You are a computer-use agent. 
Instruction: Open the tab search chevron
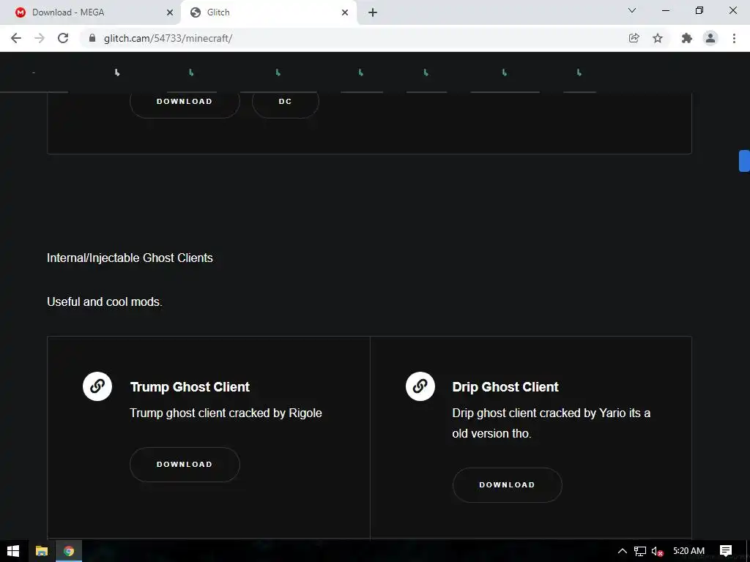tap(632, 10)
